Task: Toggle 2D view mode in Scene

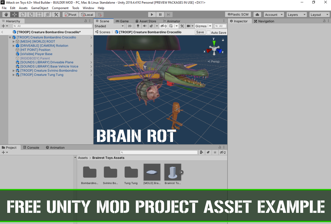Action: pyautogui.click(x=130, y=26)
